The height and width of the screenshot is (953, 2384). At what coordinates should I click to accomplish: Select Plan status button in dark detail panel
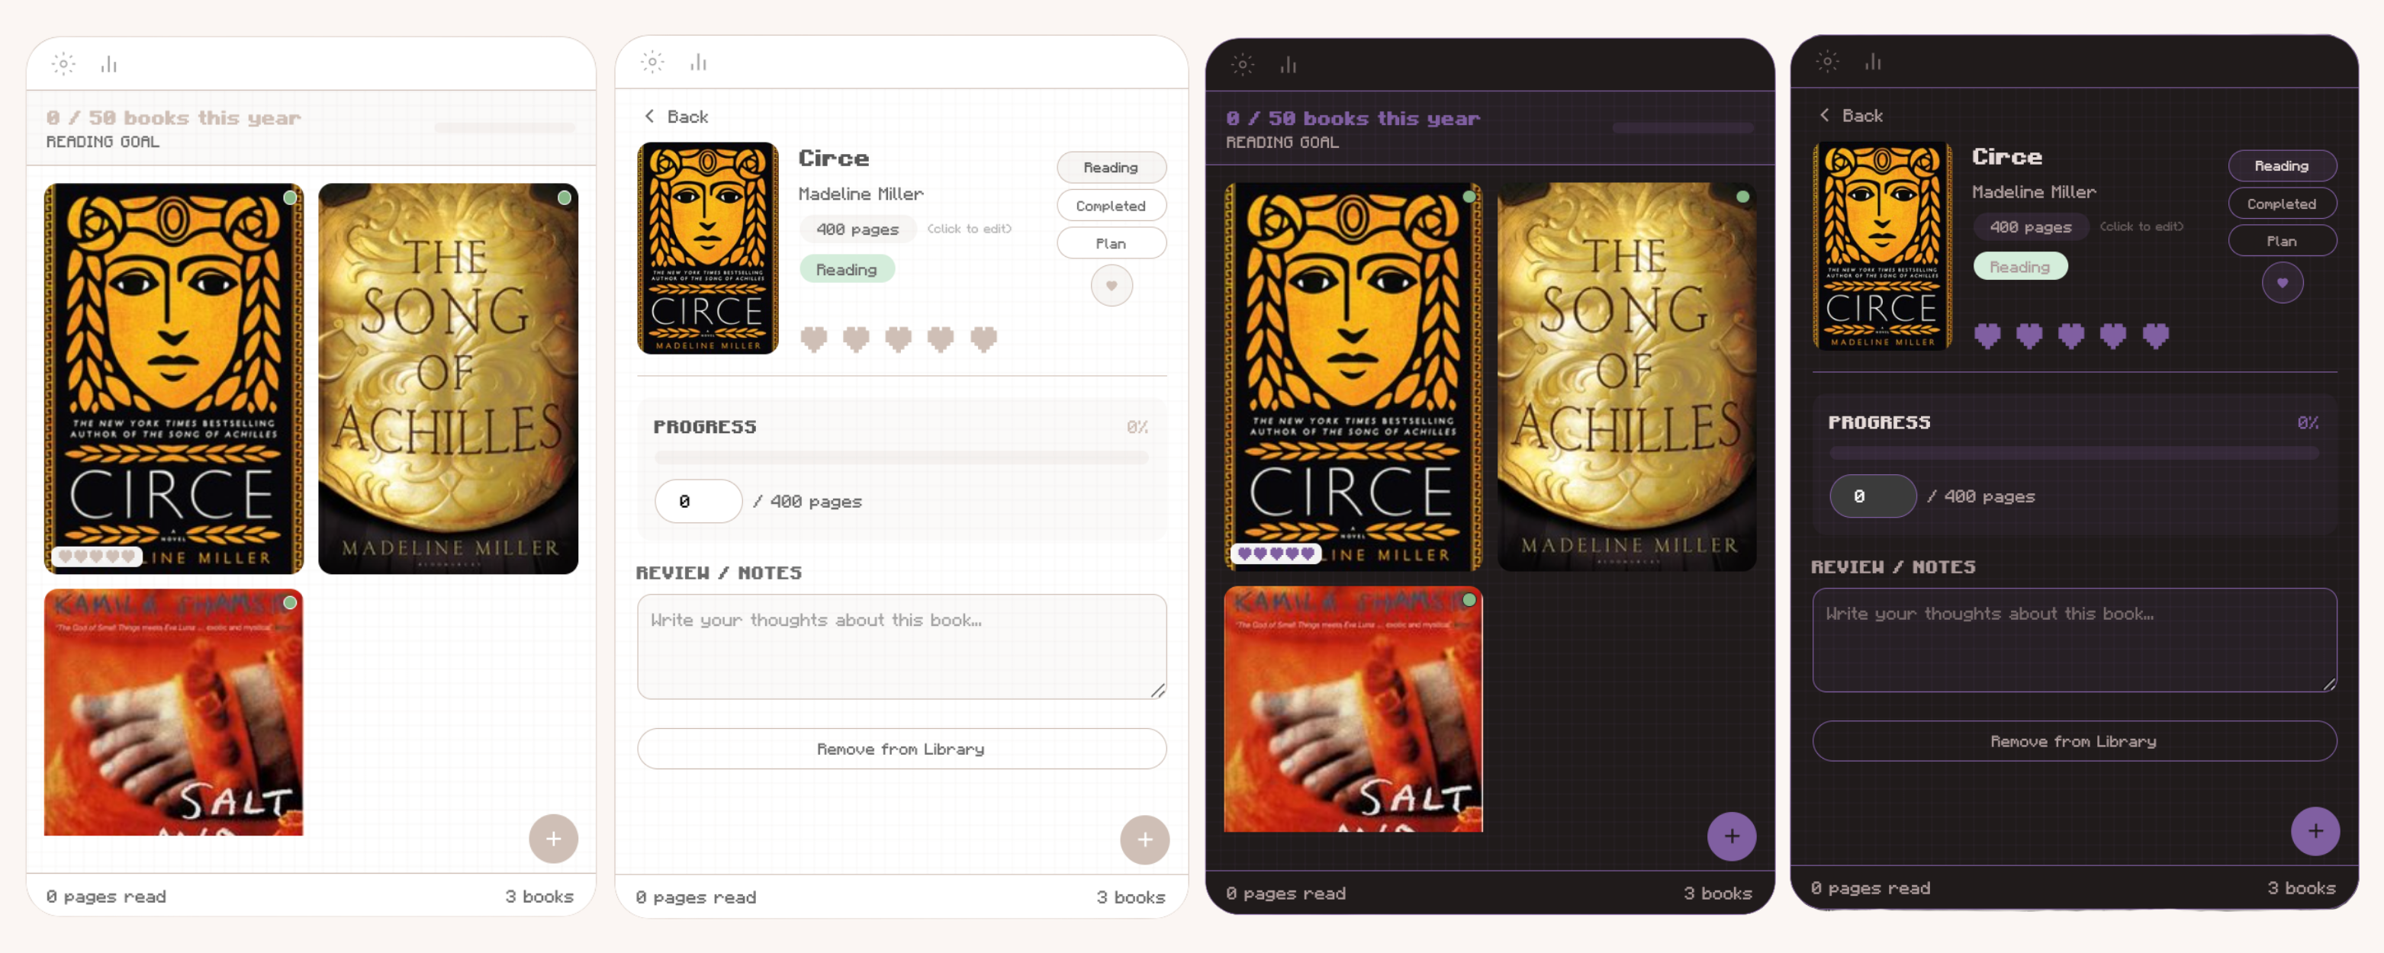pos(2283,241)
